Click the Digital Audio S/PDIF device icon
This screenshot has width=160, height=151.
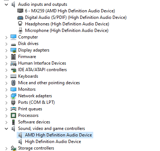[x=20, y=18]
